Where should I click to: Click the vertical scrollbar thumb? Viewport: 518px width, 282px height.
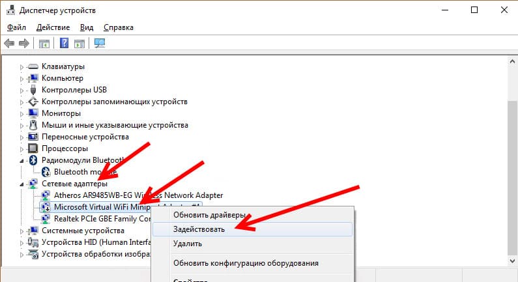[512, 178]
